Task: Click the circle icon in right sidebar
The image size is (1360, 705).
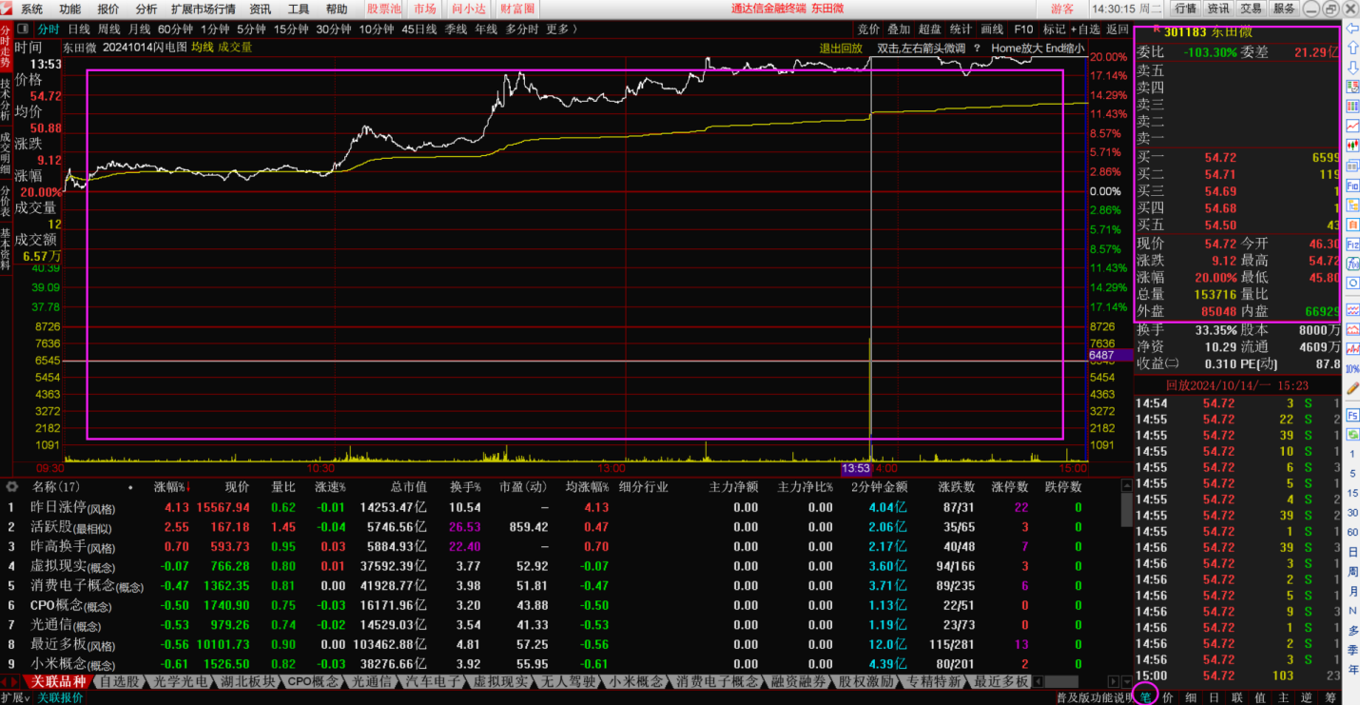Action: tap(1353, 283)
